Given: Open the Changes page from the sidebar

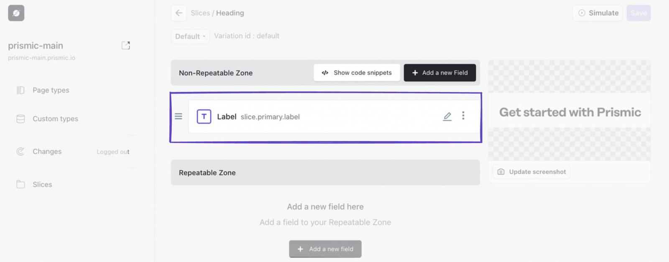Looking at the screenshot, I should coord(47,151).
